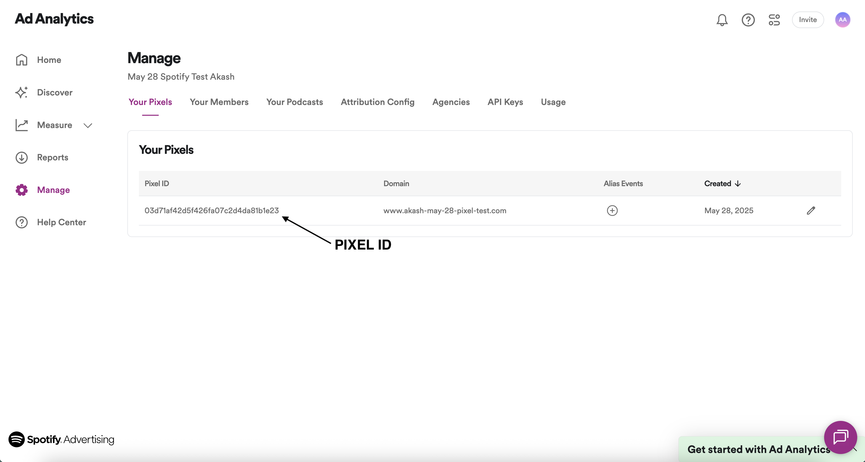Viewport: 865px width, 462px height.
Task: Open the API Keys tab
Action: [505, 102]
